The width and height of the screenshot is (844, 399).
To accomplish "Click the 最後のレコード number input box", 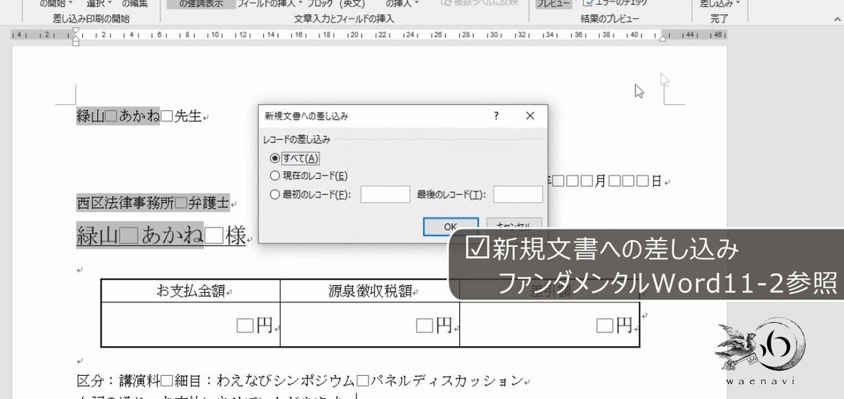I will click(x=518, y=195).
